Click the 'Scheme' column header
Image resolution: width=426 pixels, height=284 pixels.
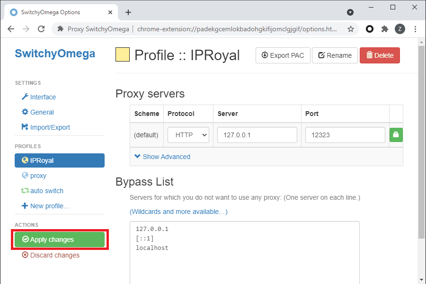point(147,114)
